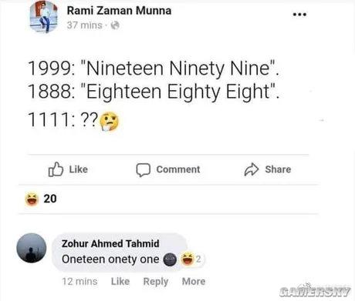The height and width of the screenshot is (301, 355).
Task: Open More options under the comment
Action: pyautogui.click(x=194, y=282)
